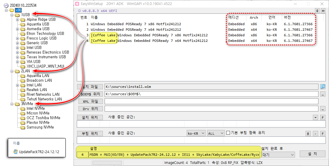
Task: Click the EasyWinSetup app icon in the title bar
Action: coord(77,4)
